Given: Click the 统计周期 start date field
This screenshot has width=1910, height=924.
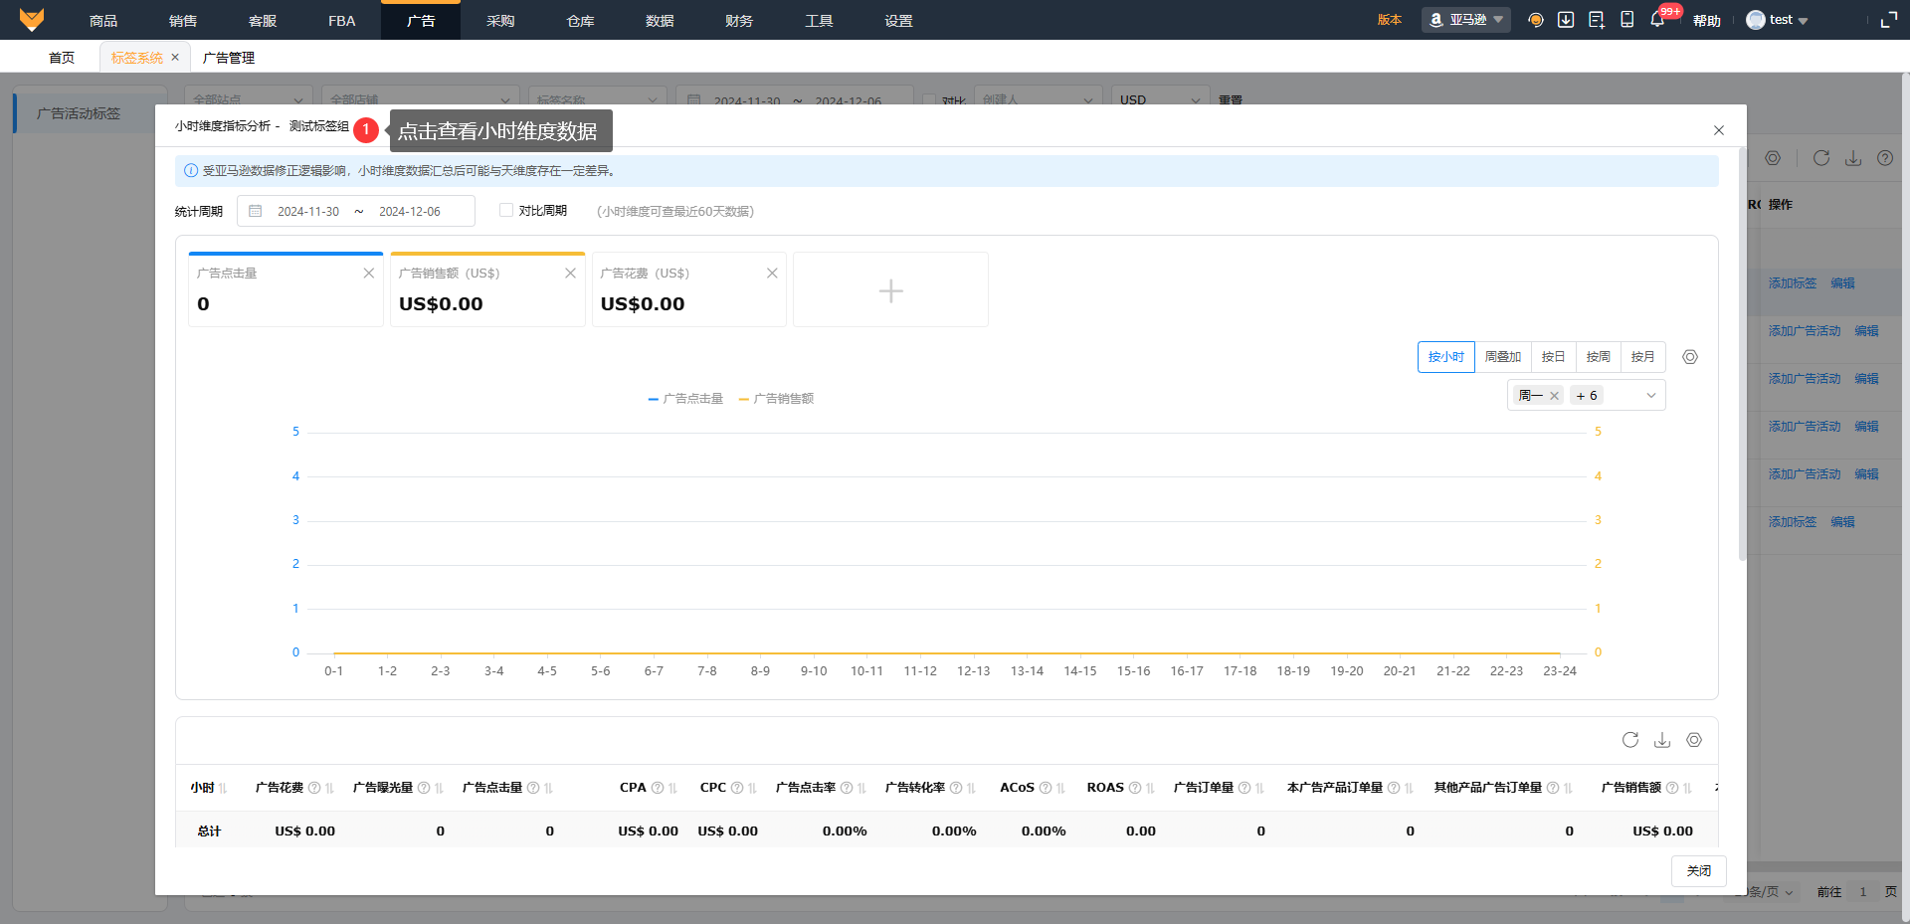Looking at the screenshot, I should coord(308,212).
